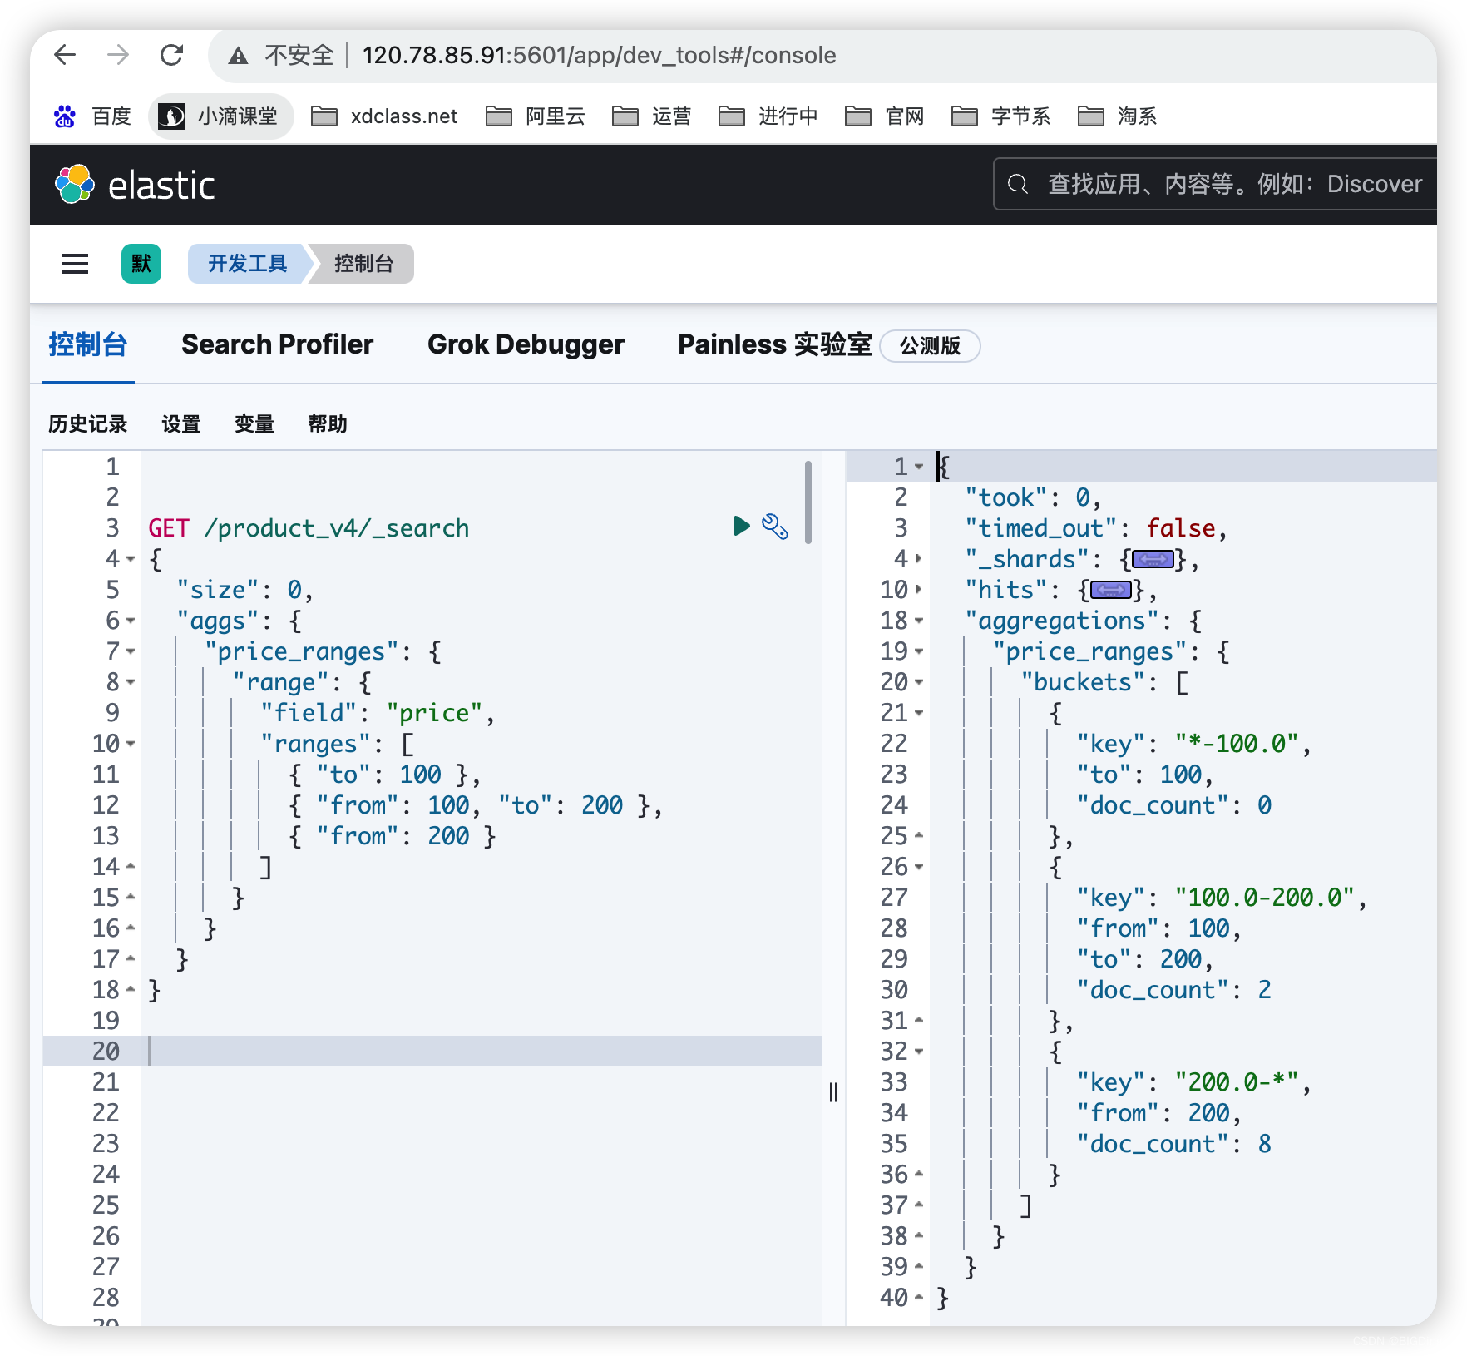Click the key "100.0-200.0" response line
Viewport: 1467px width, 1356px height.
coord(1222,898)
